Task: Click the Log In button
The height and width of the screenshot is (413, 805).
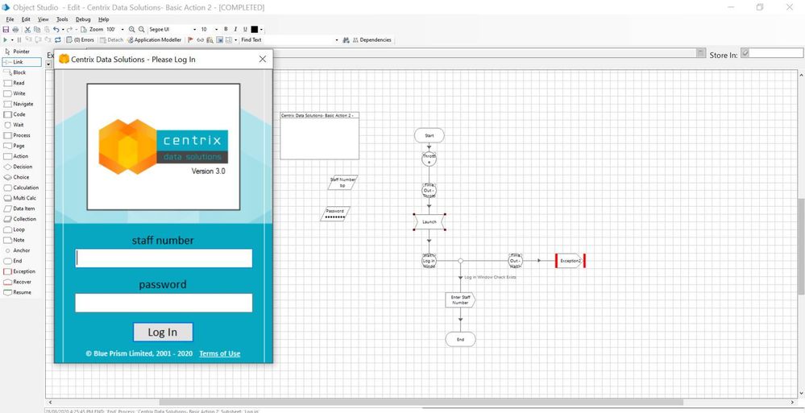Action: [163, 332]
